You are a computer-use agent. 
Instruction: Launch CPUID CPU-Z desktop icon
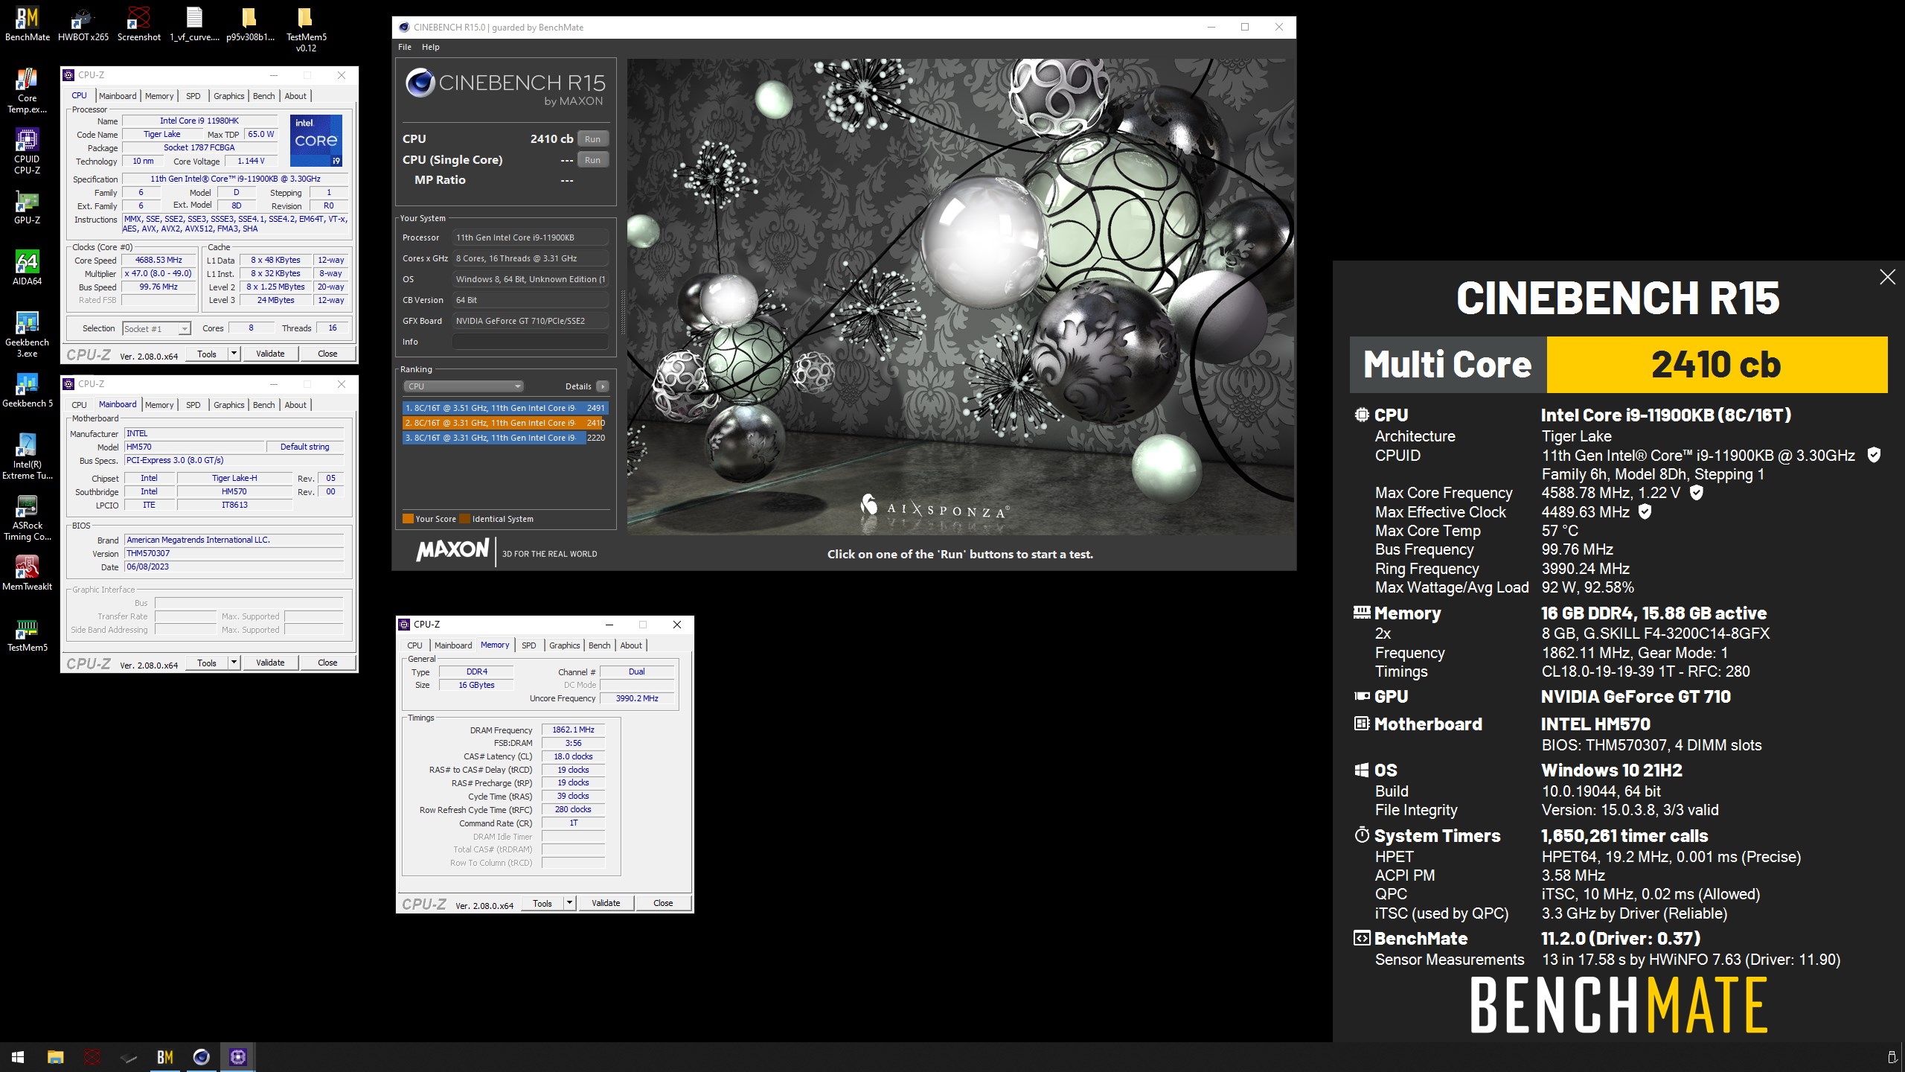pos(28,150)
